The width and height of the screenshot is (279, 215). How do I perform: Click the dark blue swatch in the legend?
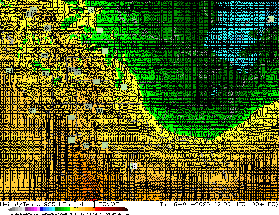[x=41, y=209]
